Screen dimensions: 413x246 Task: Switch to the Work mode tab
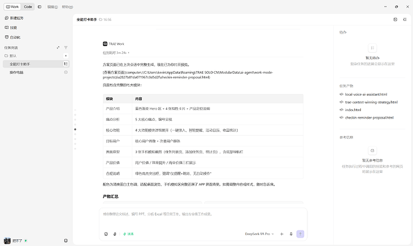click(13, 7)
